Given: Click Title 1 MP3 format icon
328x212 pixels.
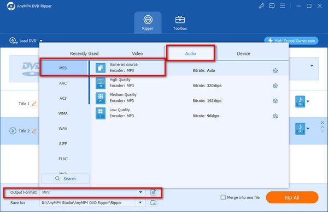Looking at the screenshot, I should coord(300,101).
